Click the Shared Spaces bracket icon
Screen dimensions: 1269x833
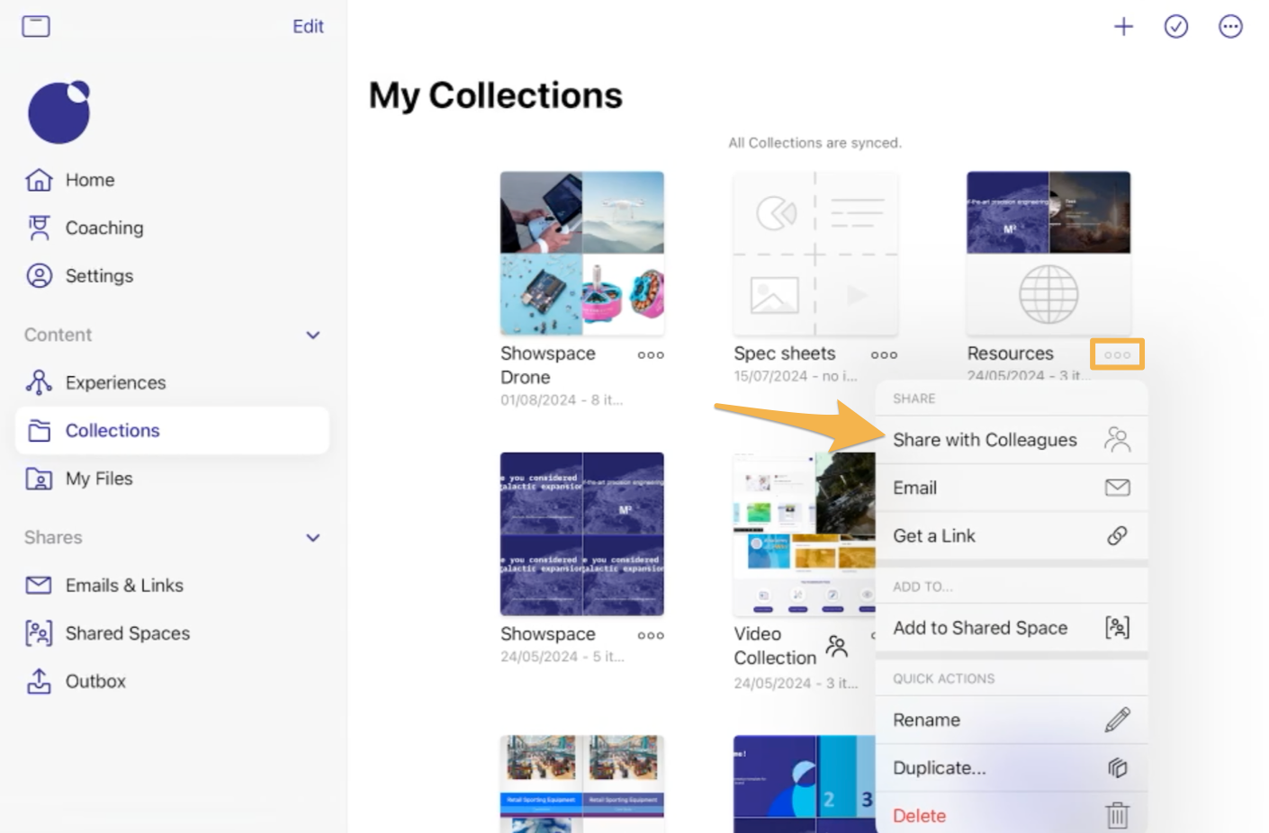pyautogui.click(x=39, y=633)
